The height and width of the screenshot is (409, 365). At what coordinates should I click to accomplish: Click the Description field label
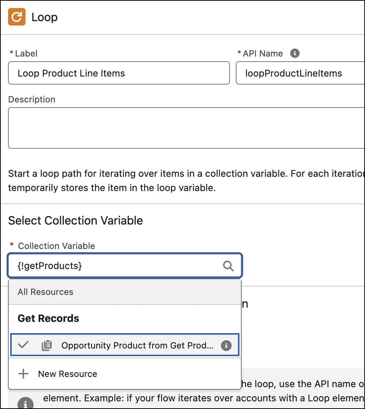click(x=32, y=100)
